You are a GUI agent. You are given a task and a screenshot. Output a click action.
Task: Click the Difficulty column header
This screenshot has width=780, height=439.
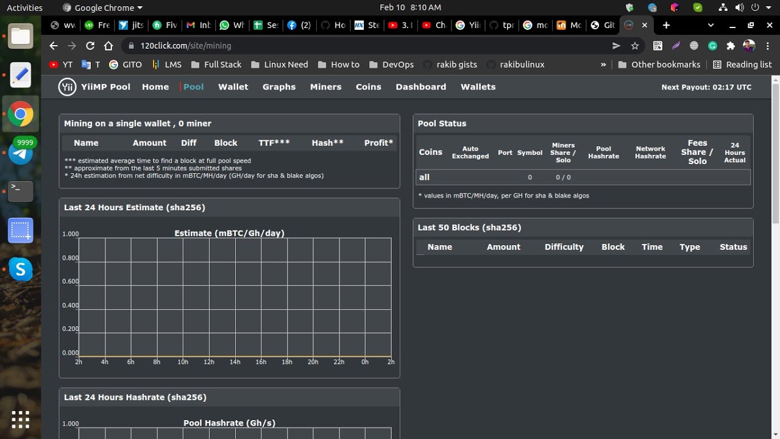tap(564, 247)
